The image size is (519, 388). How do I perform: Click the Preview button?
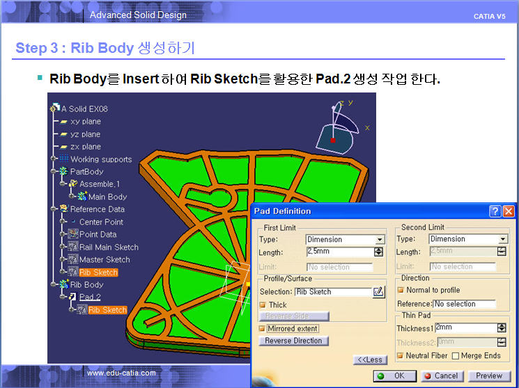489,376
